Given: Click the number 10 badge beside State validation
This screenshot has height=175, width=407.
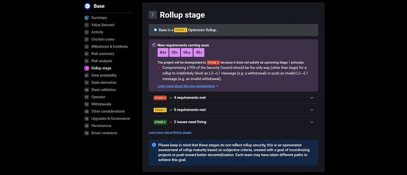Looking at the screenshot, I should 87,90.
